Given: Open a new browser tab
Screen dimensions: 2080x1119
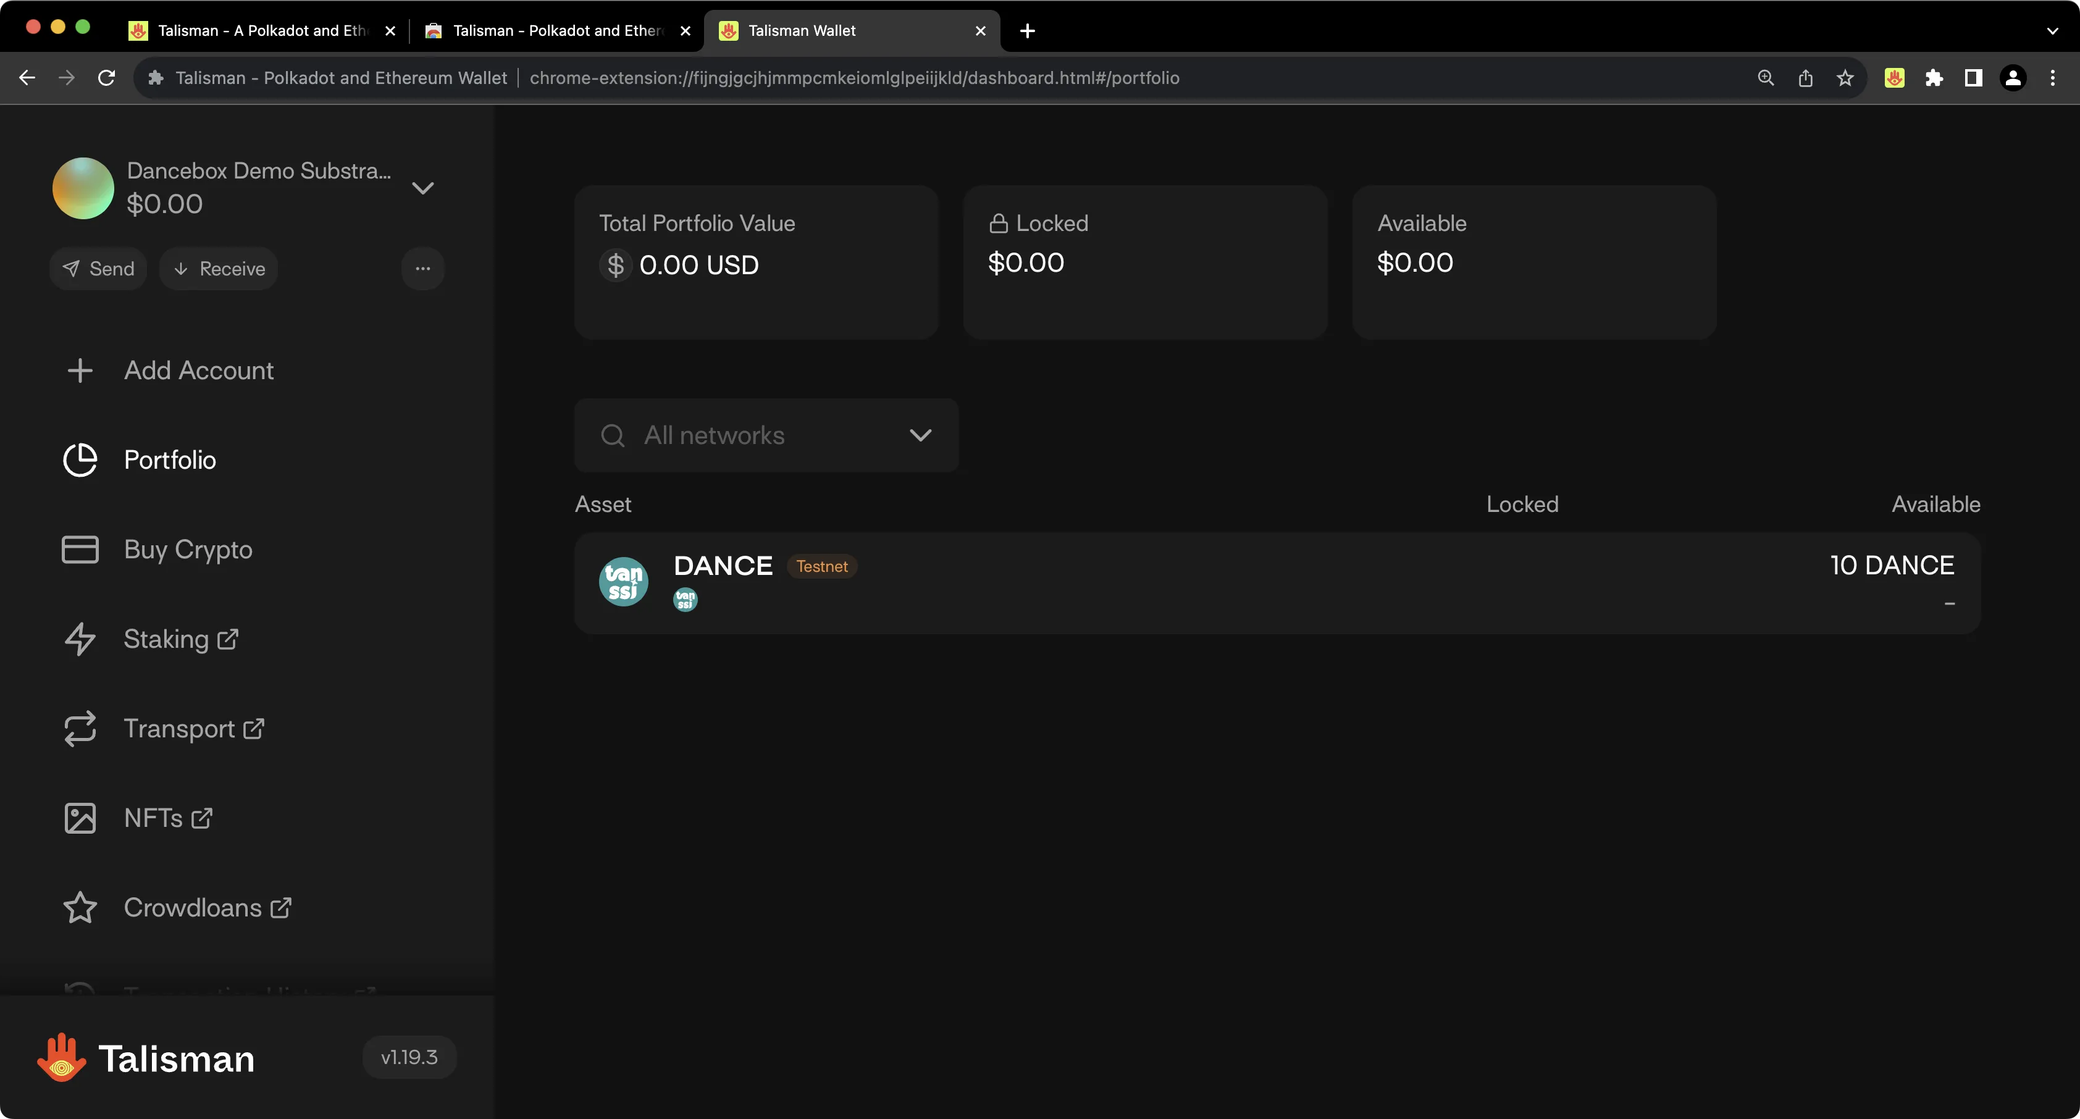Looking at the screenshot, I should [x=1027, y=31].
